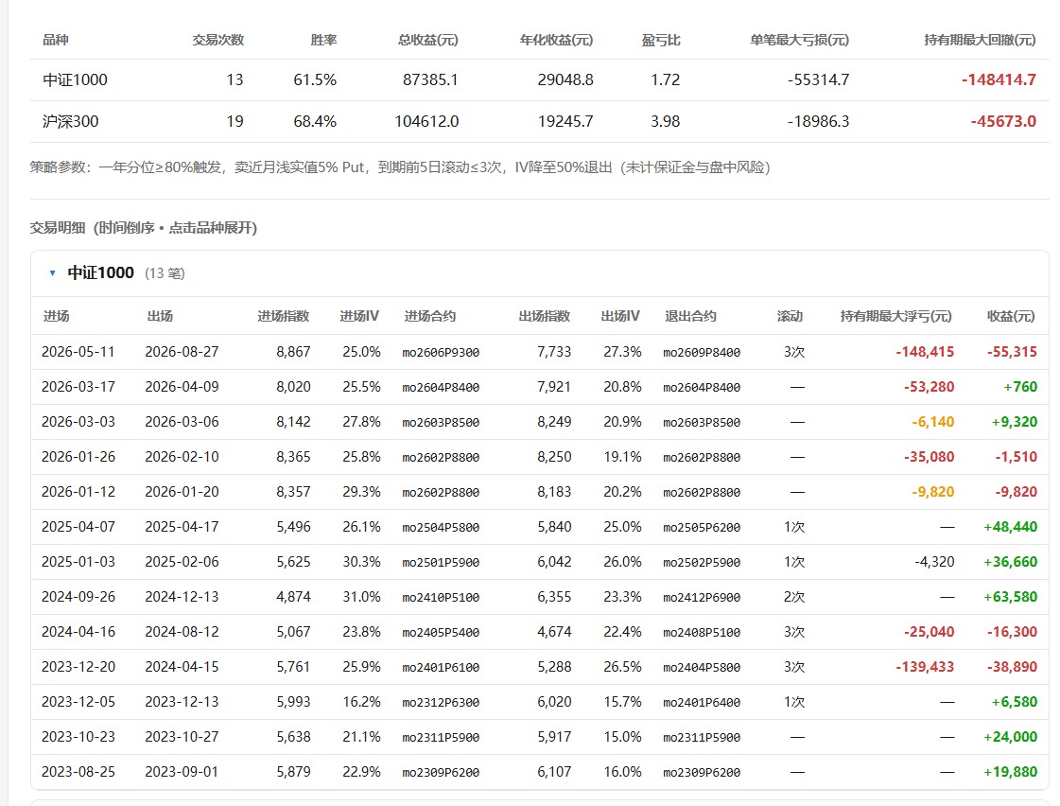This screenshot has width=1060, height=806.
Task: Click the 进场IV column header
Action: (x=359, y=316)
